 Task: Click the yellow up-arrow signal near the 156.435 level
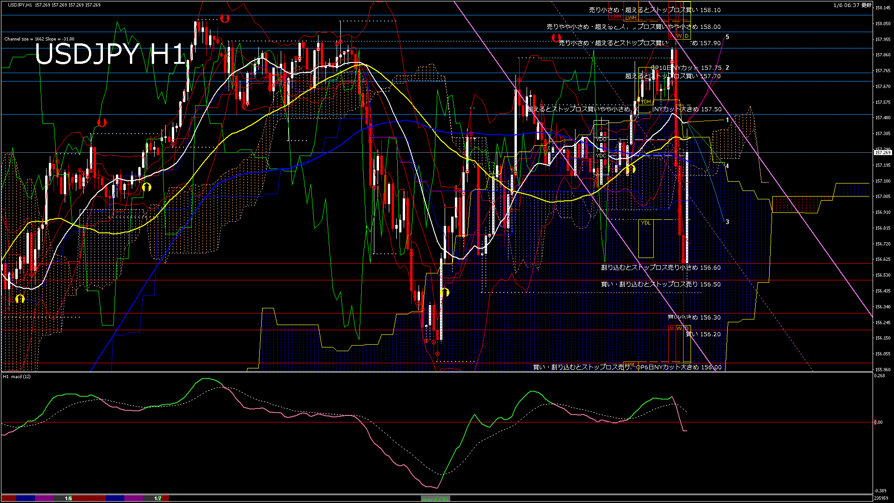(x=445, y=292)
